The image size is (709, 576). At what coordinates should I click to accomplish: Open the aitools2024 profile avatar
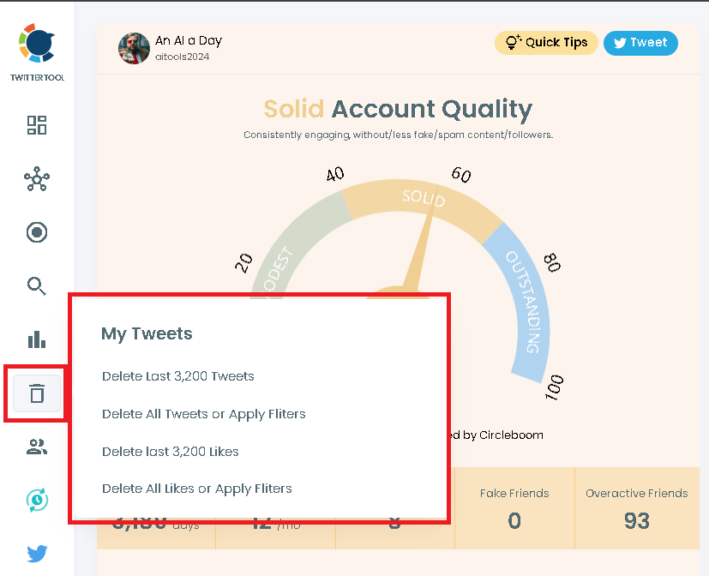134,49
